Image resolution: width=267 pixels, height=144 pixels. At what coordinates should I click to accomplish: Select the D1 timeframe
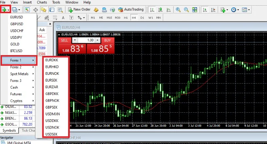tap(142, 18)
